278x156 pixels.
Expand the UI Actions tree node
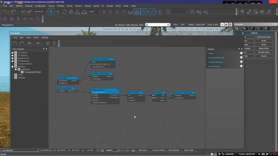13,55
